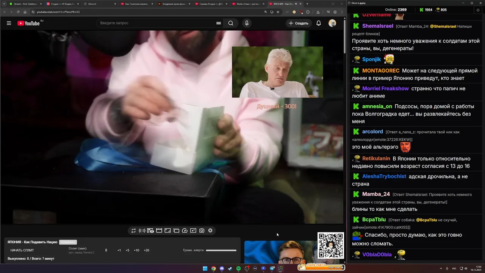The height and width of the screenshot is (273, 485).
Task: Switch to Stream - Kick Dashboard tab
Action: 25,4
